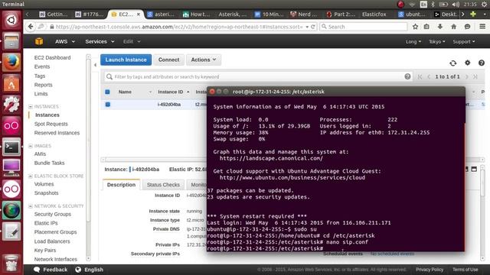The width and height of the screenshot is (490, 275).
Task: Change language via English footer link
Action: [x=90, y=270]
